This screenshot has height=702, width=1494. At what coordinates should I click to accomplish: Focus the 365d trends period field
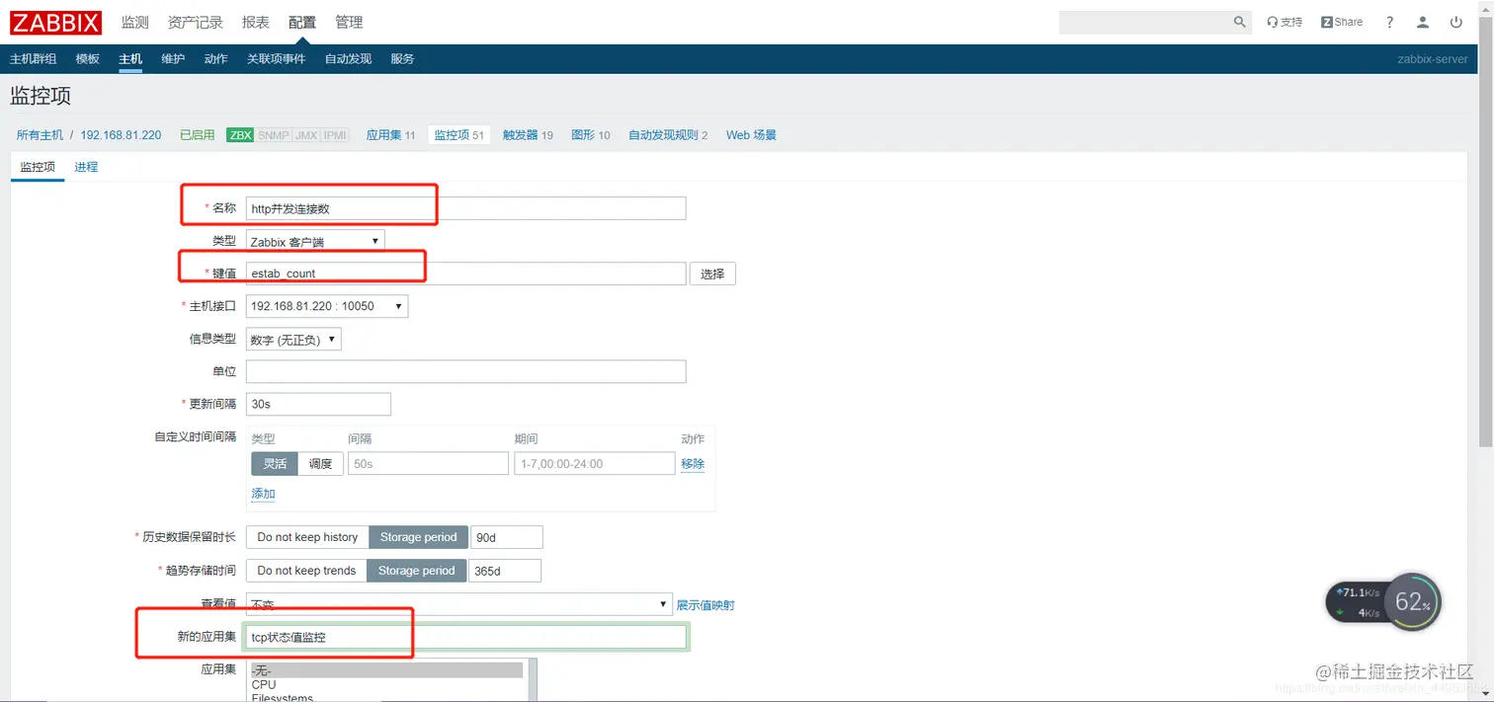[x=505, y=571]
